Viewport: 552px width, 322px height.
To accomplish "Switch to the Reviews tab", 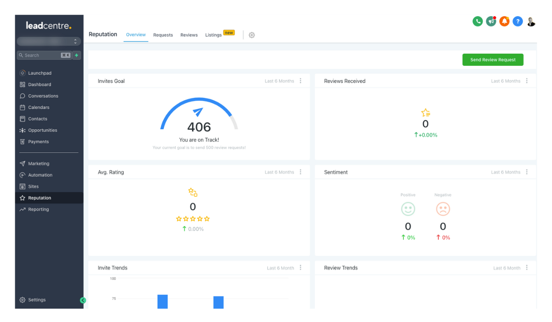I will 189,35.
